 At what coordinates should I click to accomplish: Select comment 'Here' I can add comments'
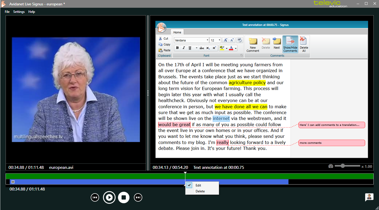[x=332, y=125]
